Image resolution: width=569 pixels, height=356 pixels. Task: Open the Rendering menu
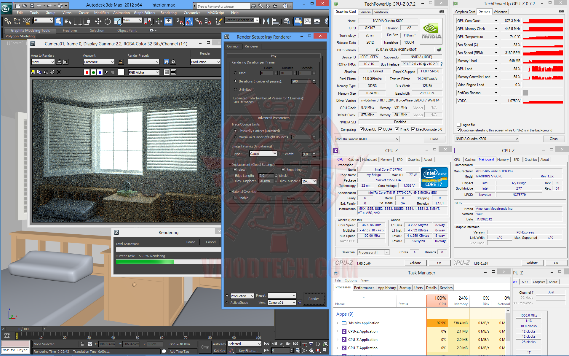click(168, 13)
